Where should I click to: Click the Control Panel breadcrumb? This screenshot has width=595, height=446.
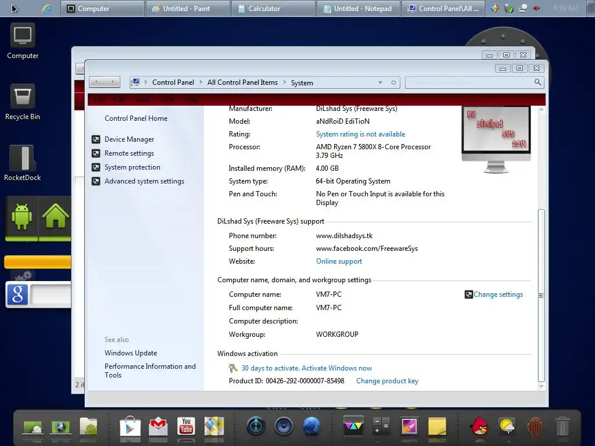pyautogui.click(x=173, y=82)
